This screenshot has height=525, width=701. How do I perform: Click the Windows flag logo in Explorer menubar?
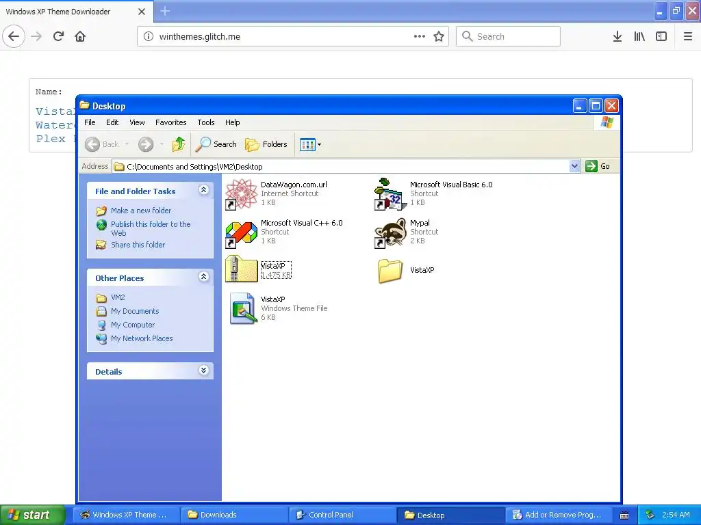point(607,122)
